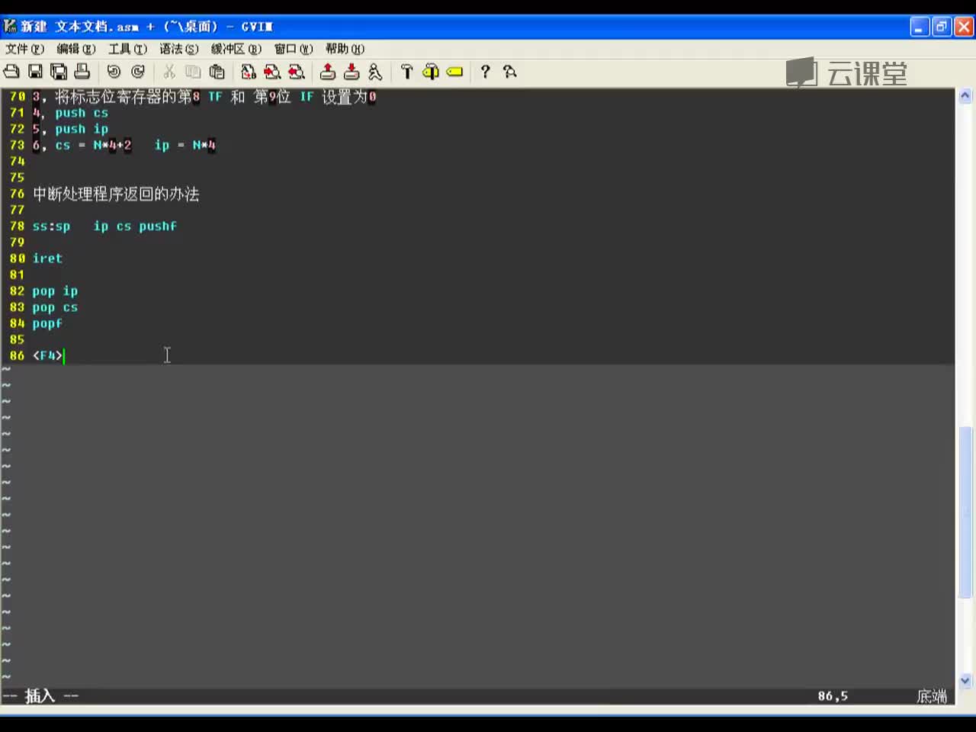Save the current file via floppy icon
Viewport: 976px width, 732px height.
[x=35, y=72]
